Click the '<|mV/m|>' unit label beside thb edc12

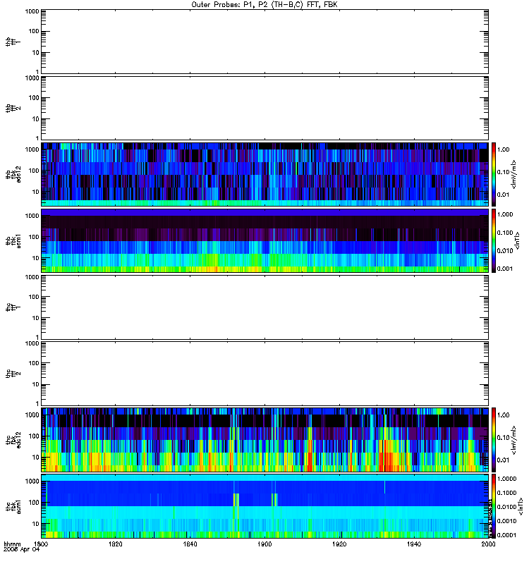[515, 174]
